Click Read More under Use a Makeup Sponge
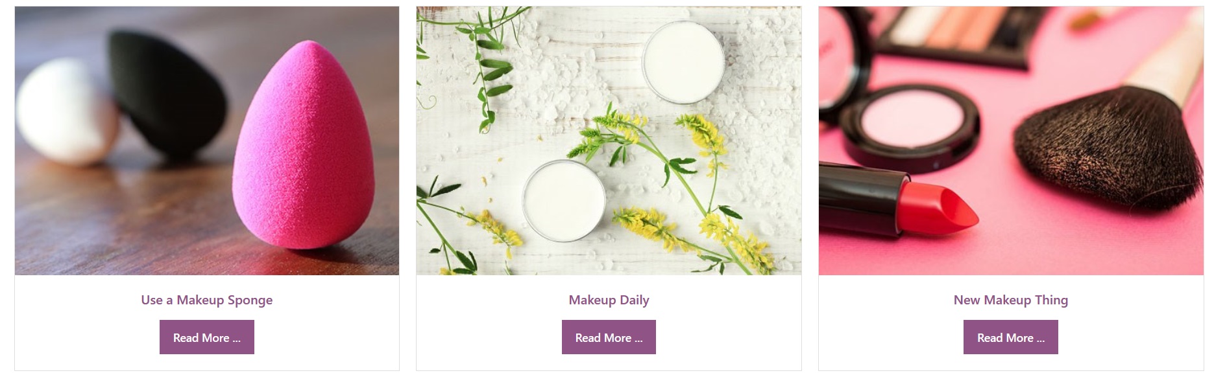Screen dimensions: 1214x384 click(206, 337)
